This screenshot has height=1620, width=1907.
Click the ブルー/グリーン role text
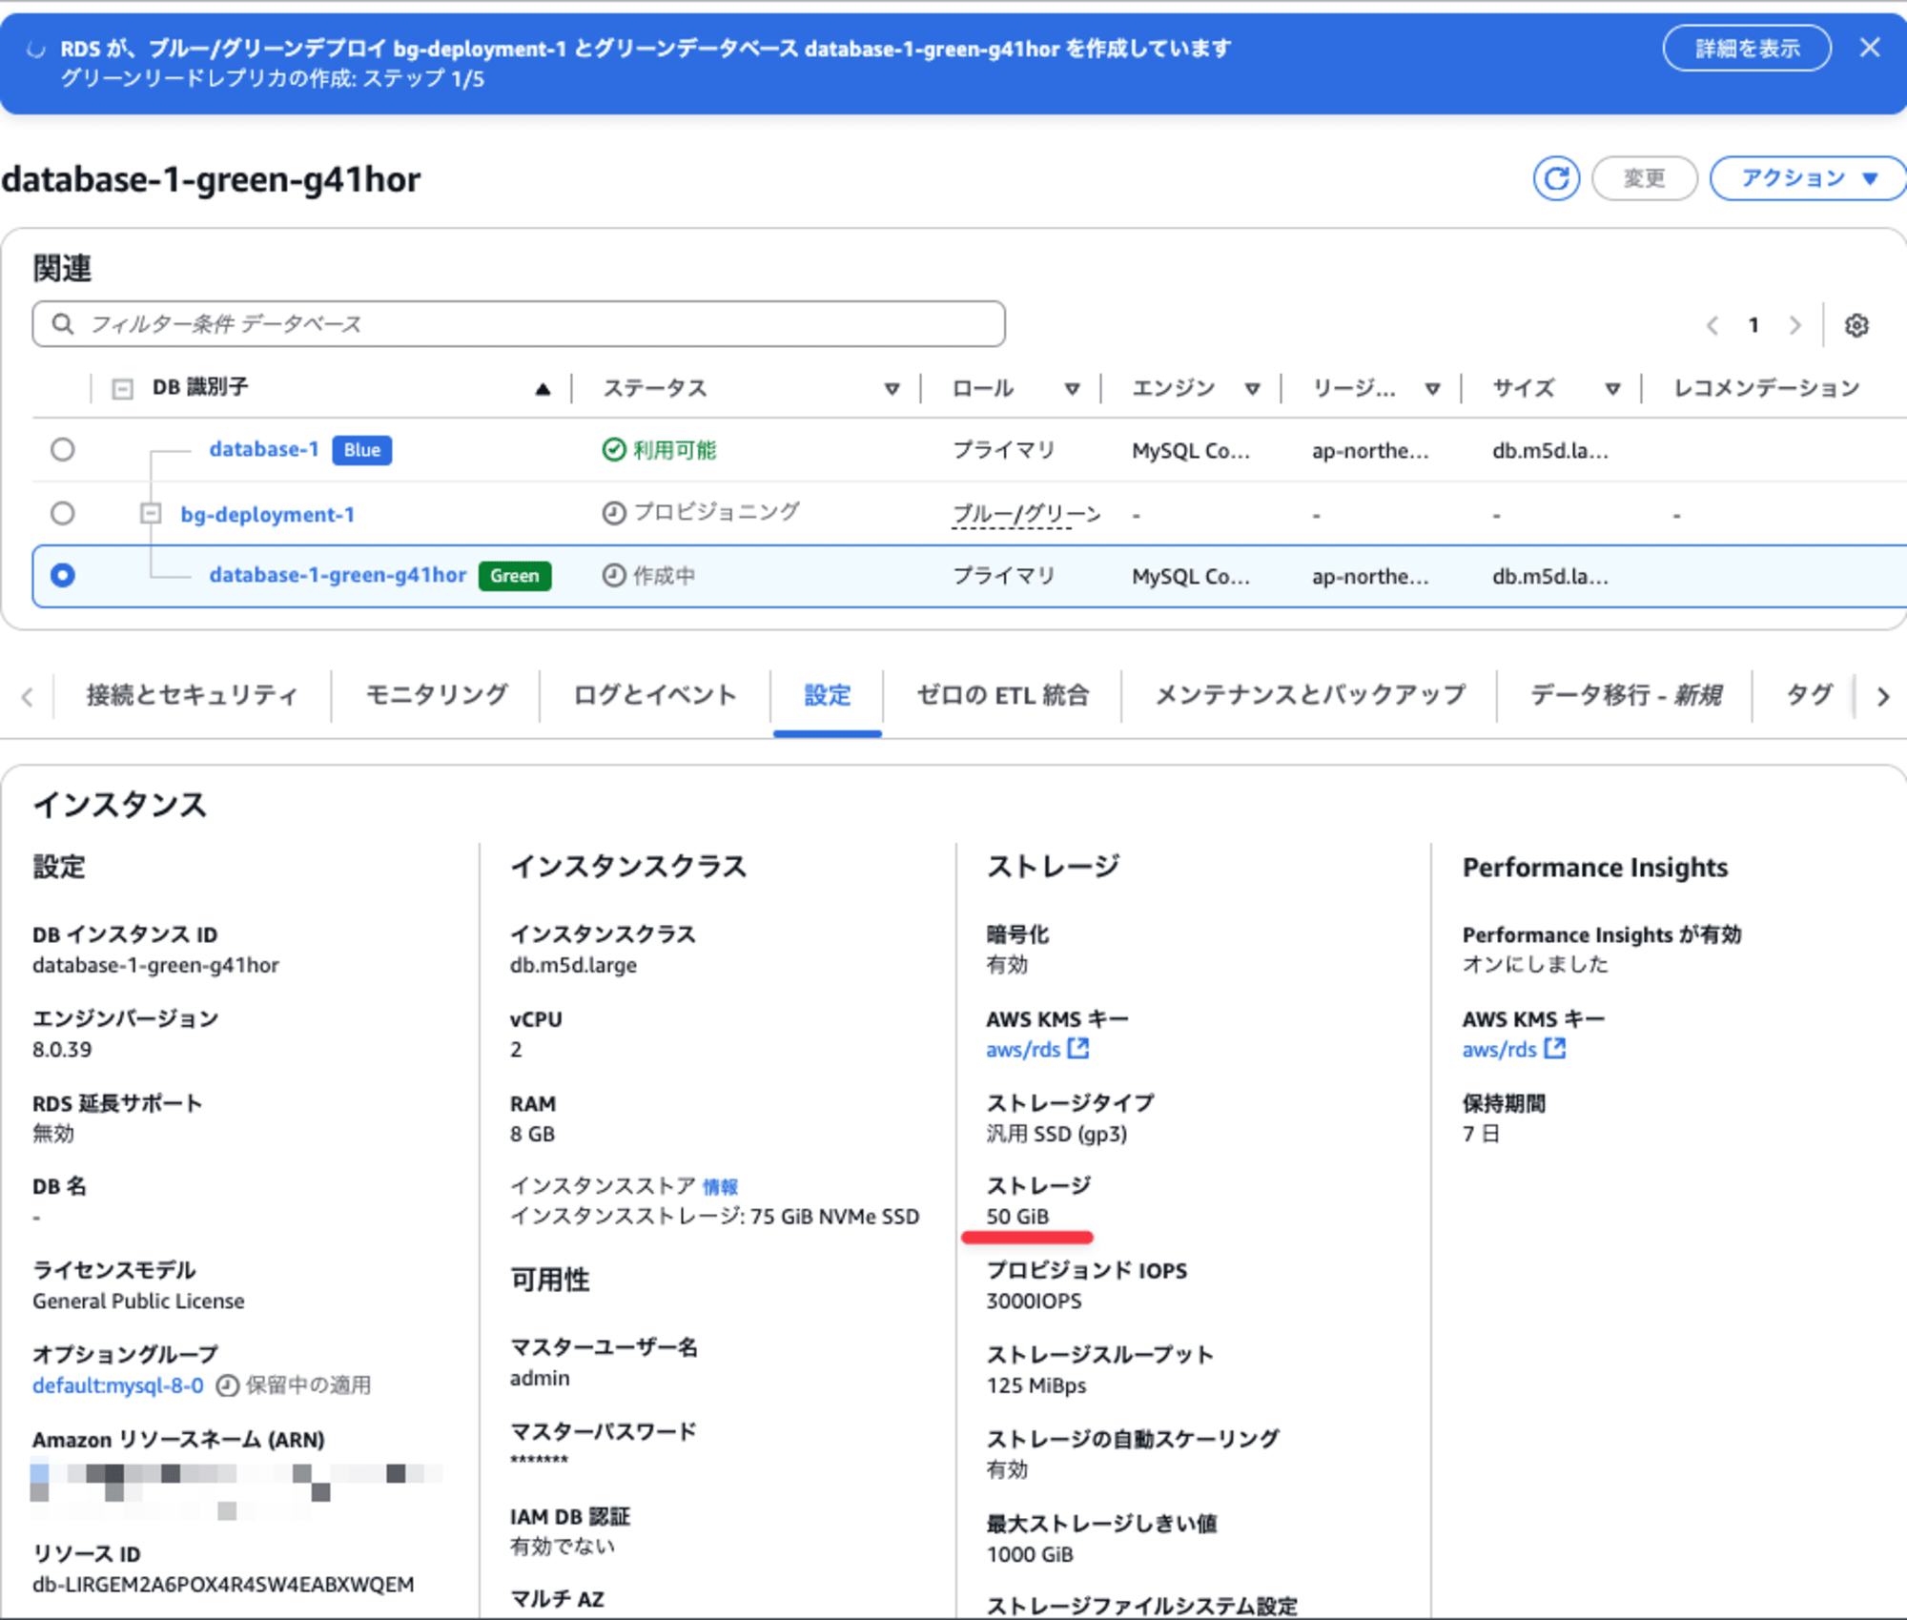click(1026, 514)
